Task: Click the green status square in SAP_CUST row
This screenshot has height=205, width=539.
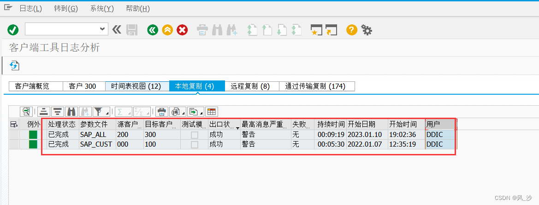Action: tap(33, 144)
